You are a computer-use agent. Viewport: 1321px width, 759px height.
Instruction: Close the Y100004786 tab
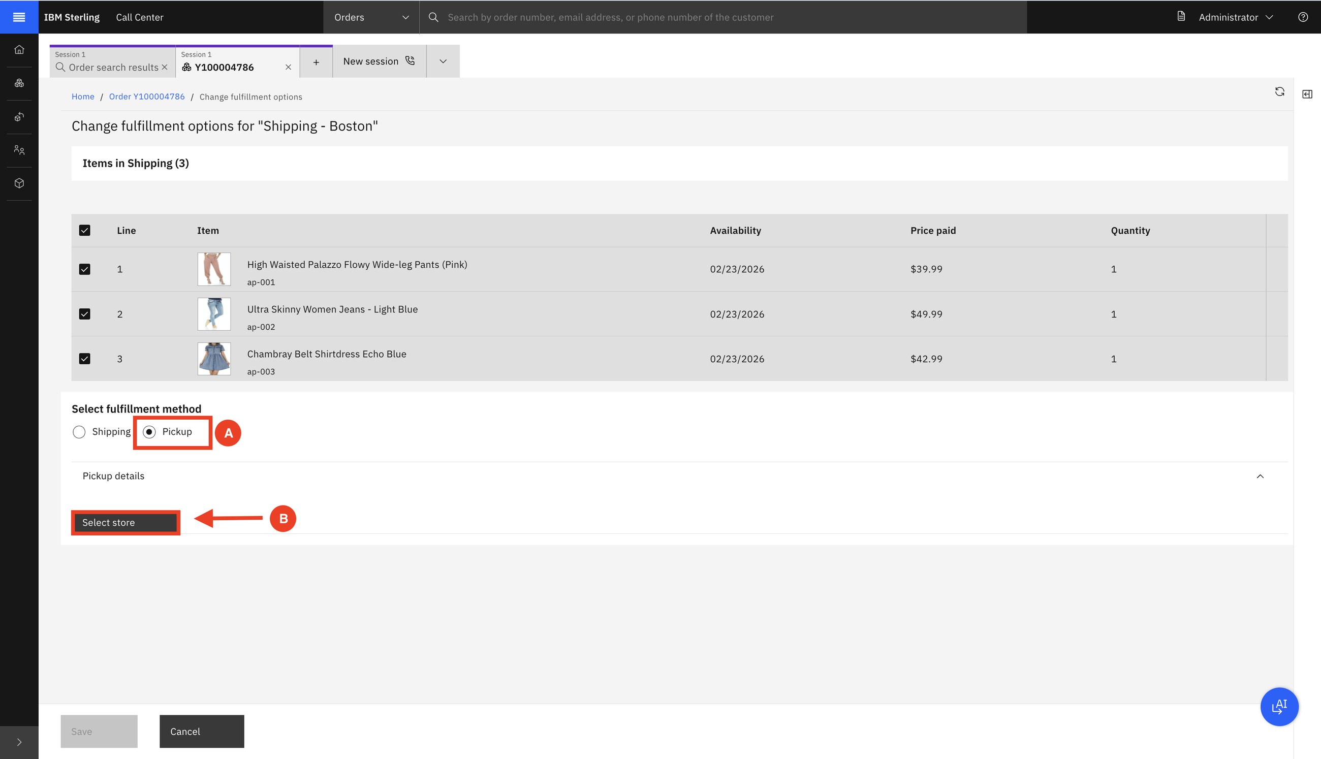point(288,67)
